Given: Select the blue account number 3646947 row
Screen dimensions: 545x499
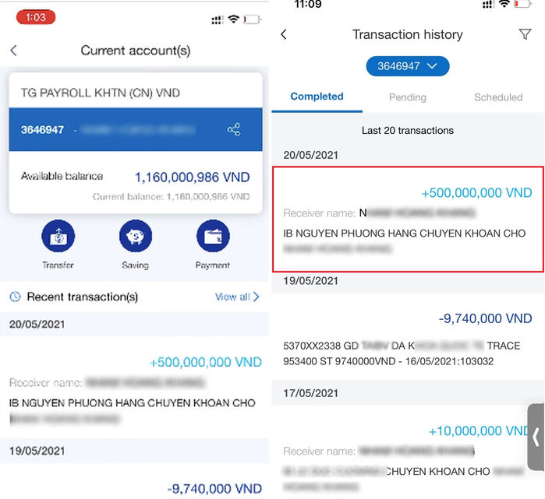Looking at the screenshot, I should [136, 129].
